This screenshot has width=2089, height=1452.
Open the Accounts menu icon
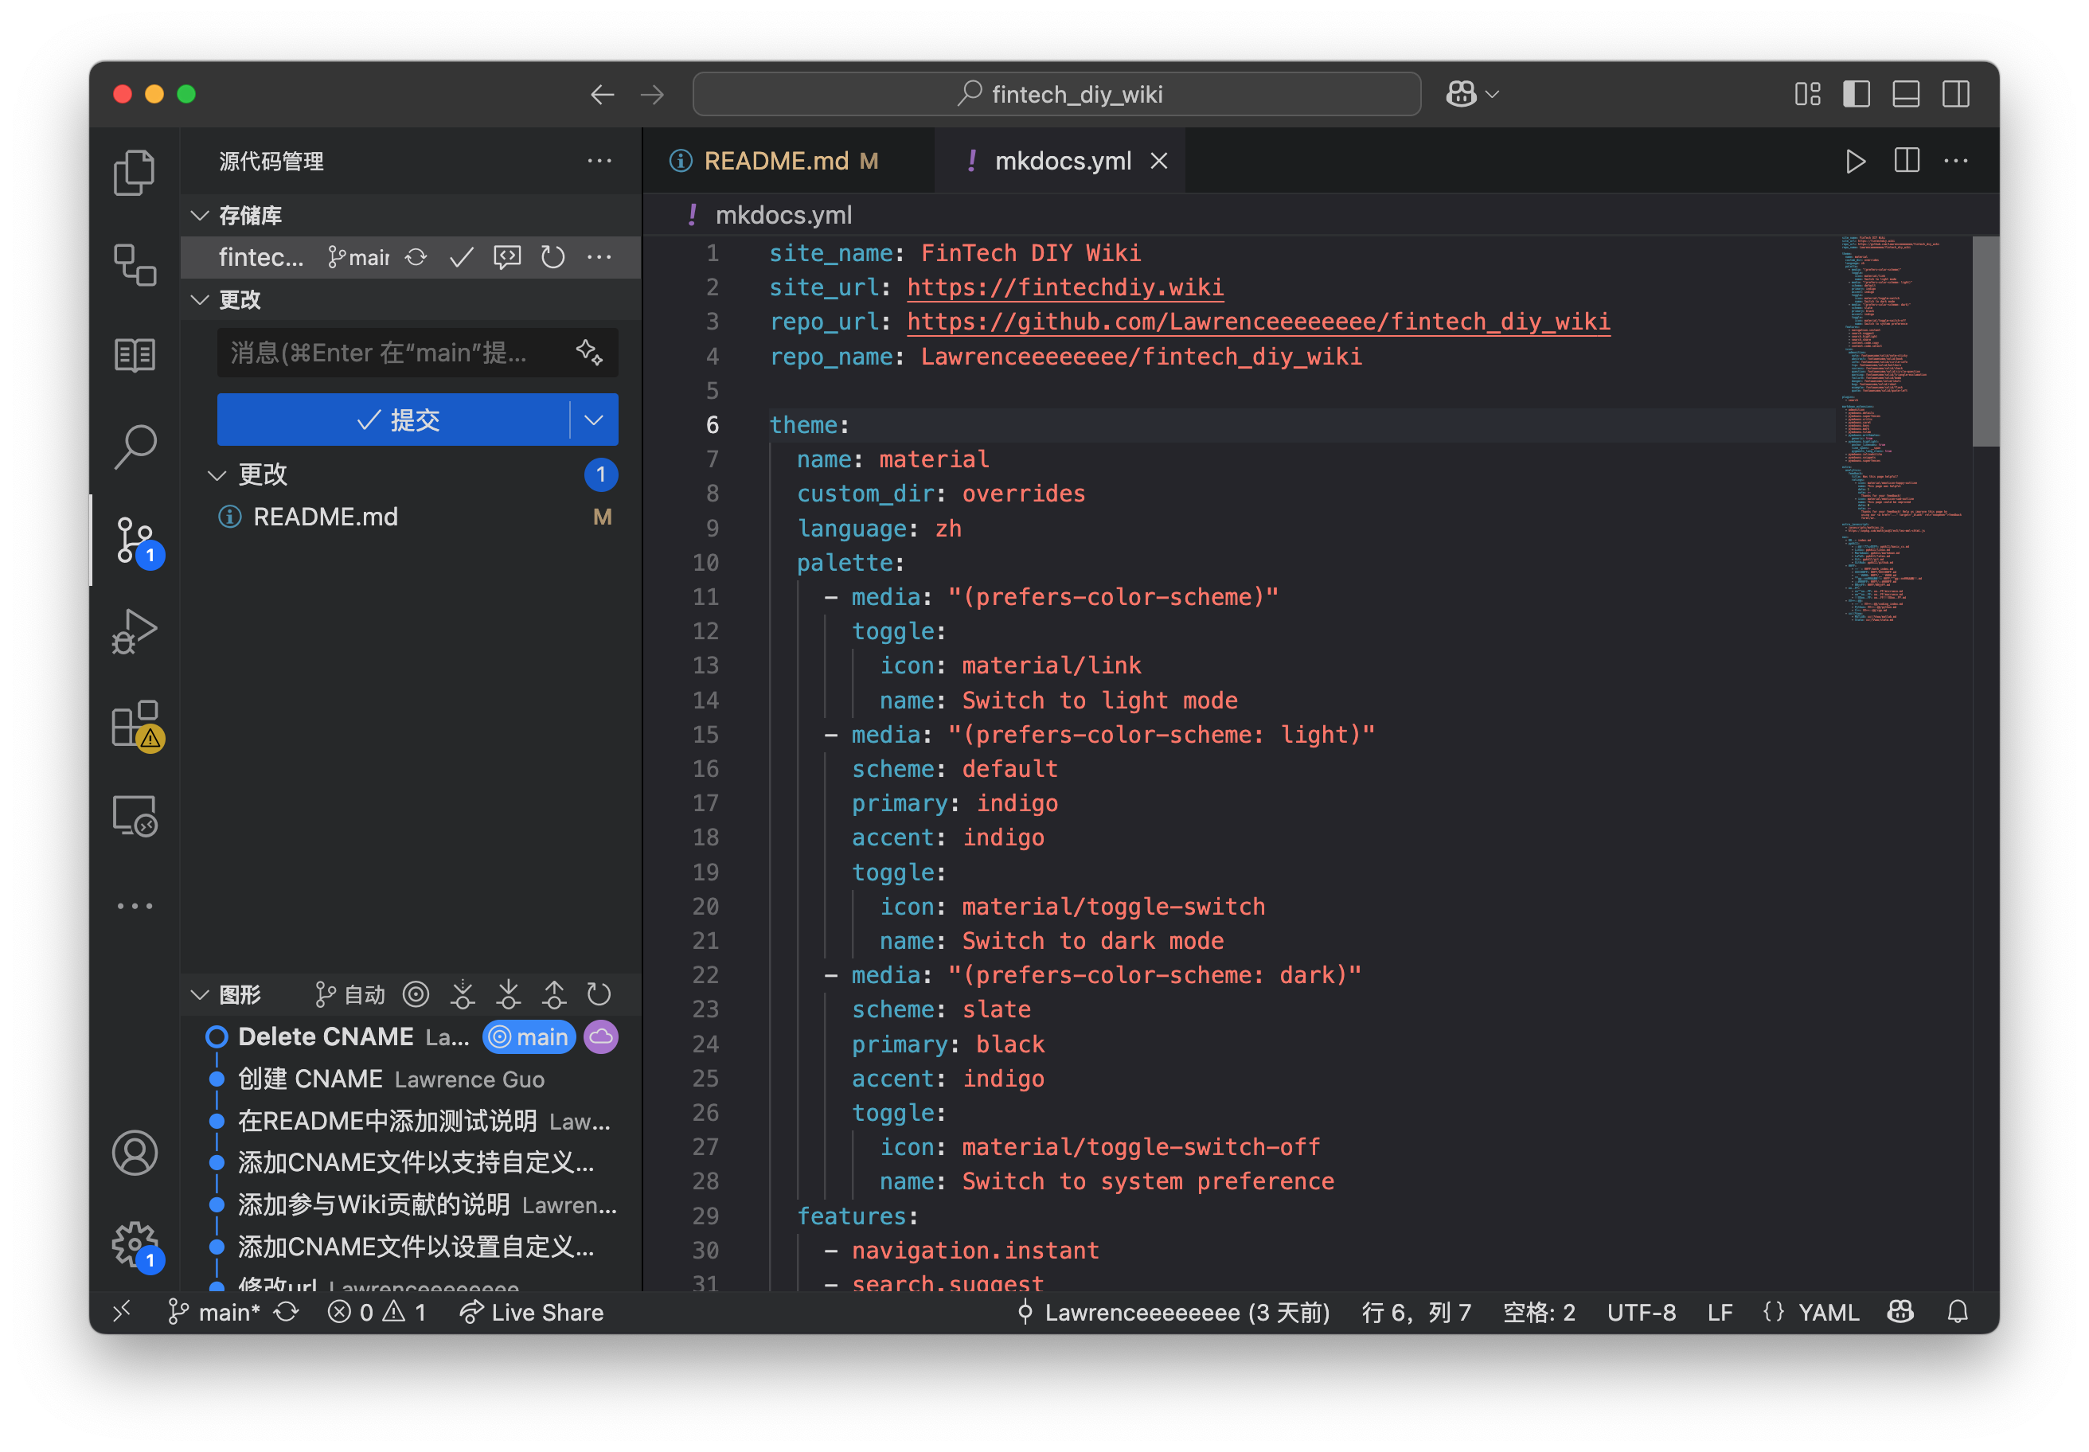pos(135,1153)
